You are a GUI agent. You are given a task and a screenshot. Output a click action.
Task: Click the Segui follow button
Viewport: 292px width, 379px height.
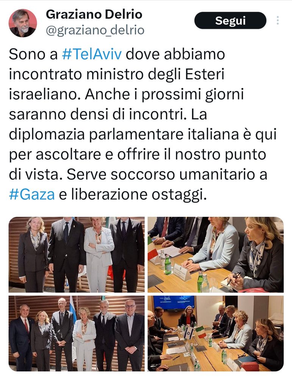230,20
